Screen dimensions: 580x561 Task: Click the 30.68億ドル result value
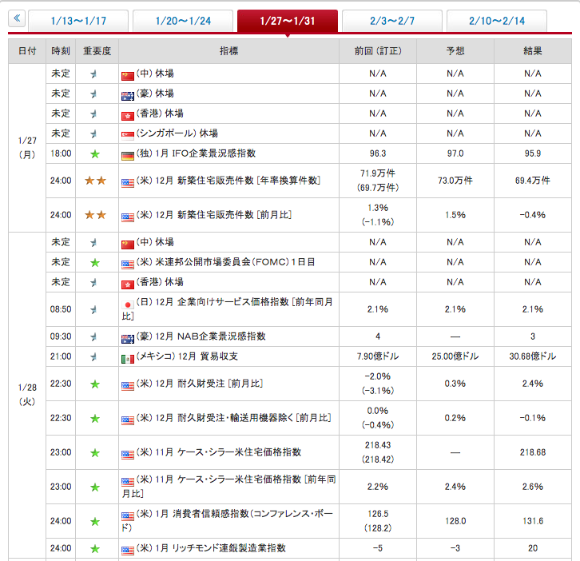533,356
